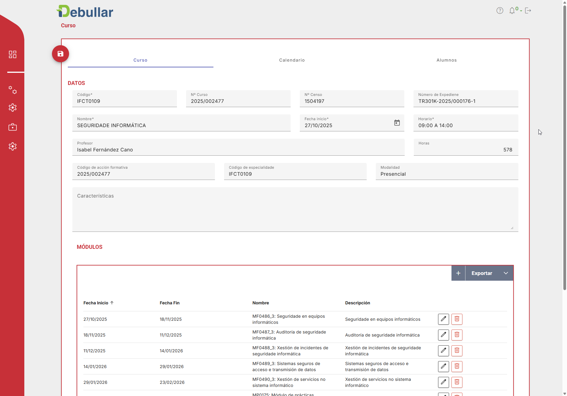Delete the MF0490_3 module row

pyautogui.click(x=457, y=382)
